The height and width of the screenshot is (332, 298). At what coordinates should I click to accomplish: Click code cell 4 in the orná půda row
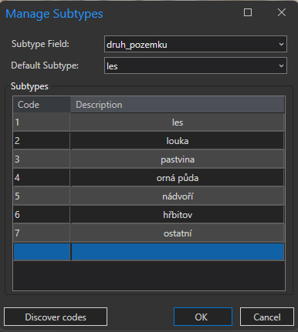point(42,178)
